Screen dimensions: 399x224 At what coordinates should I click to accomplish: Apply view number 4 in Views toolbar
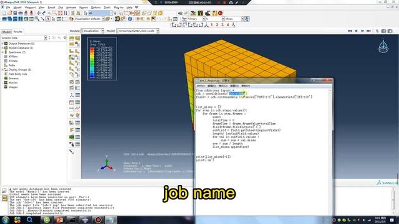[228, 25]
